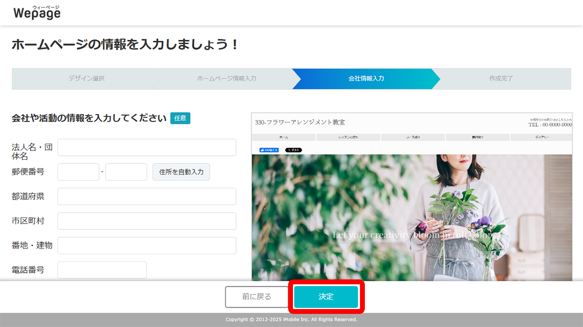Open the ダイアリー tab in the preview
The height and width of the screenshot is (327, 583).
click(541, 137)
